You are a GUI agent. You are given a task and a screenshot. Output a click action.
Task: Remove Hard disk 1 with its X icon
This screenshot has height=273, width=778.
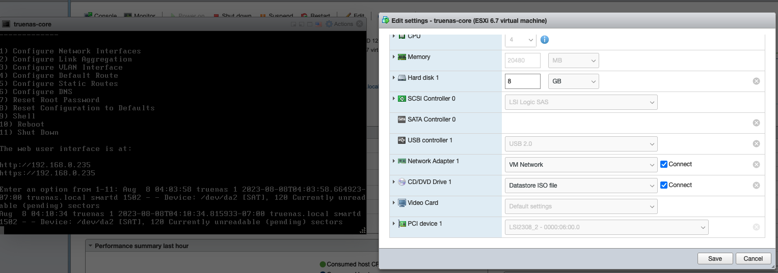point(756,81)
